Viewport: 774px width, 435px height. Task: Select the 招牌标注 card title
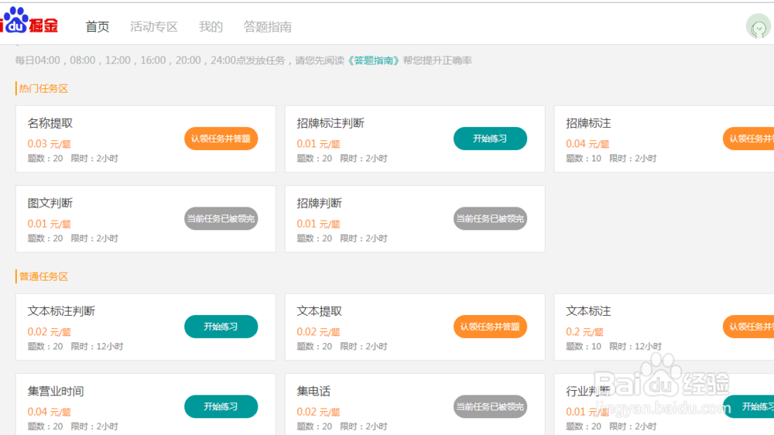pyautogui.click(x=588, y=123)
